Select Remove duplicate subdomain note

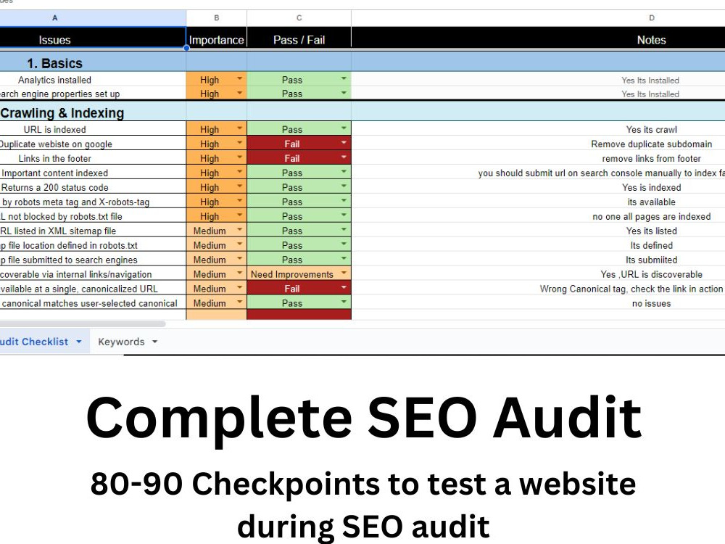(x=538, y=144)
